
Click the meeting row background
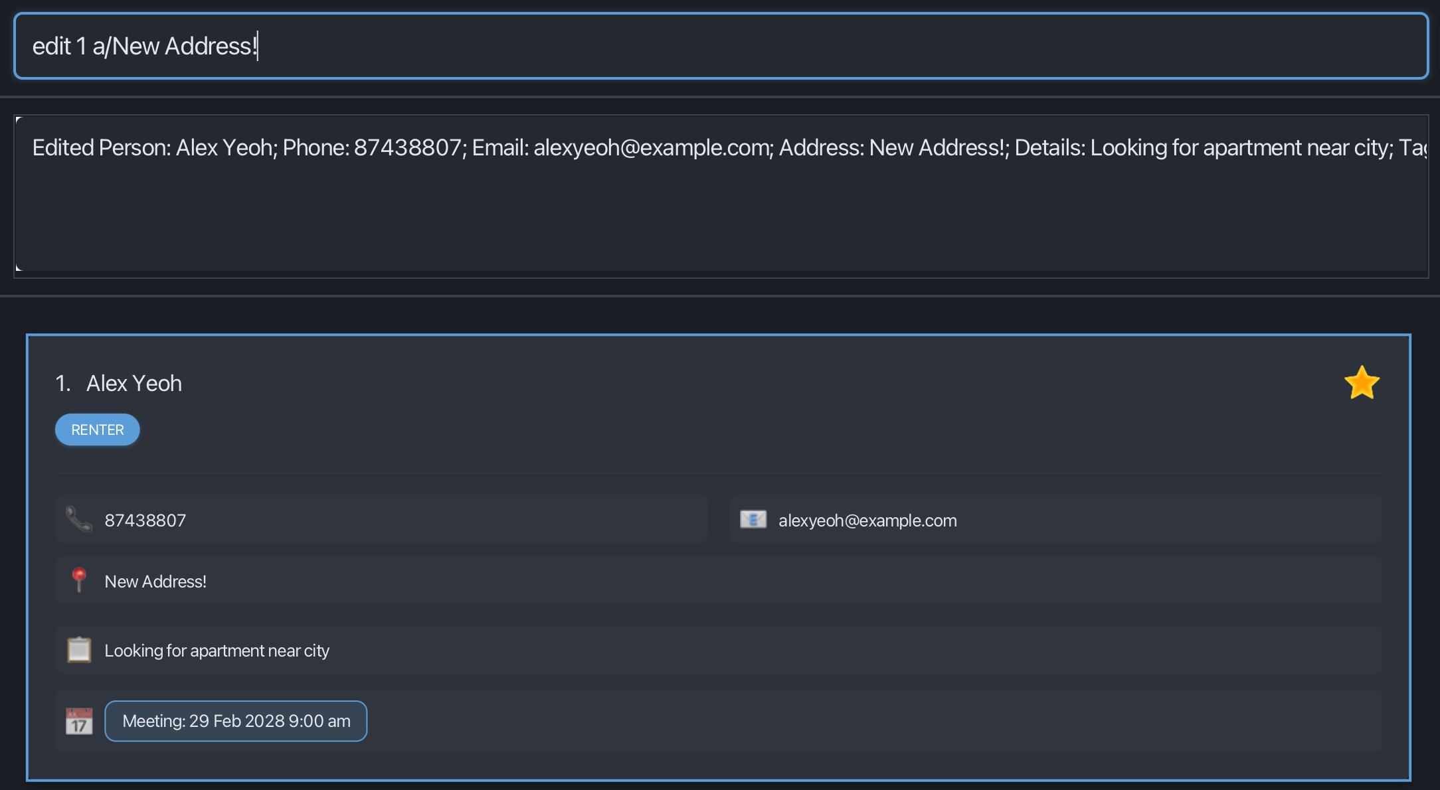point(863,721)
